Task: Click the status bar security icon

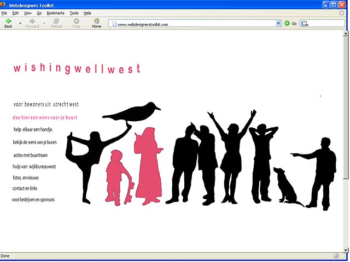Action: coord(336,256)
